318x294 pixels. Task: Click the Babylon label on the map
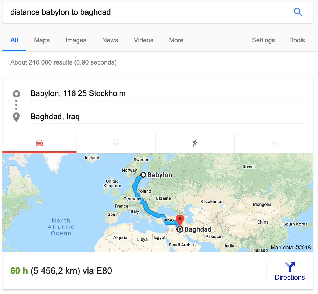pyautogui.click(x=160, y=175)
